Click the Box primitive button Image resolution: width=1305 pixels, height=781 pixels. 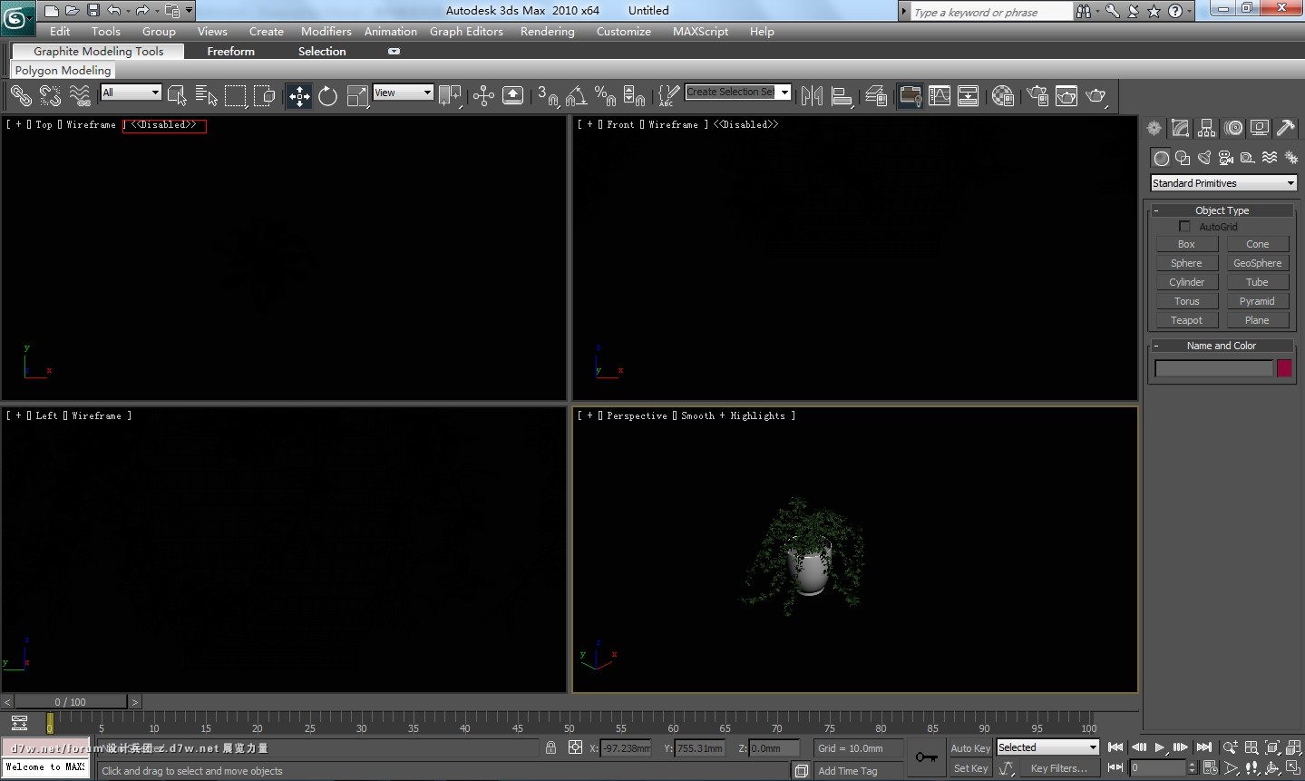coord(1186,244)
